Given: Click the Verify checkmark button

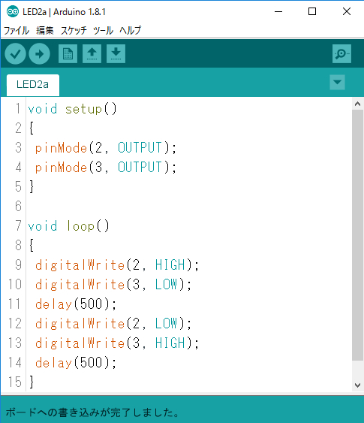Looking at the screenshot, I should coord(15,54).
